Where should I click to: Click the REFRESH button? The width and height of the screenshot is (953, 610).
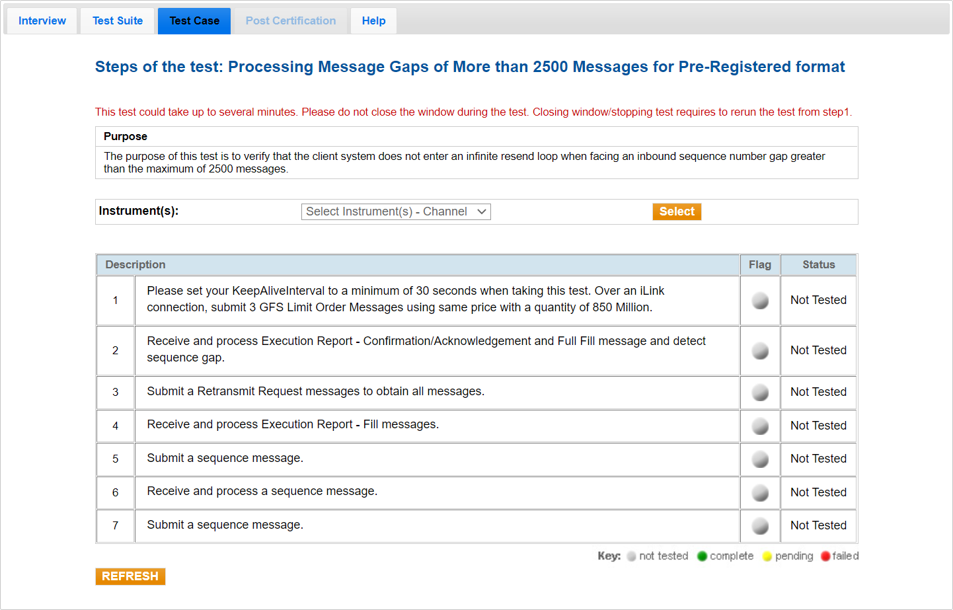[130, 576]
